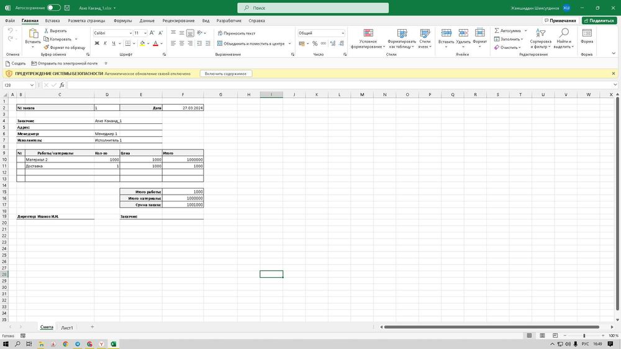This screenshot has height=349, width=621.
Task: Expand Merge and Center dropdown arrow
Action: [x=289, y=43]
